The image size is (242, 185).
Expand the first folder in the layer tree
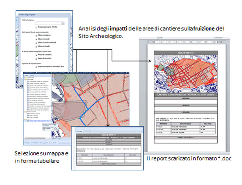[x=25, y=78]
